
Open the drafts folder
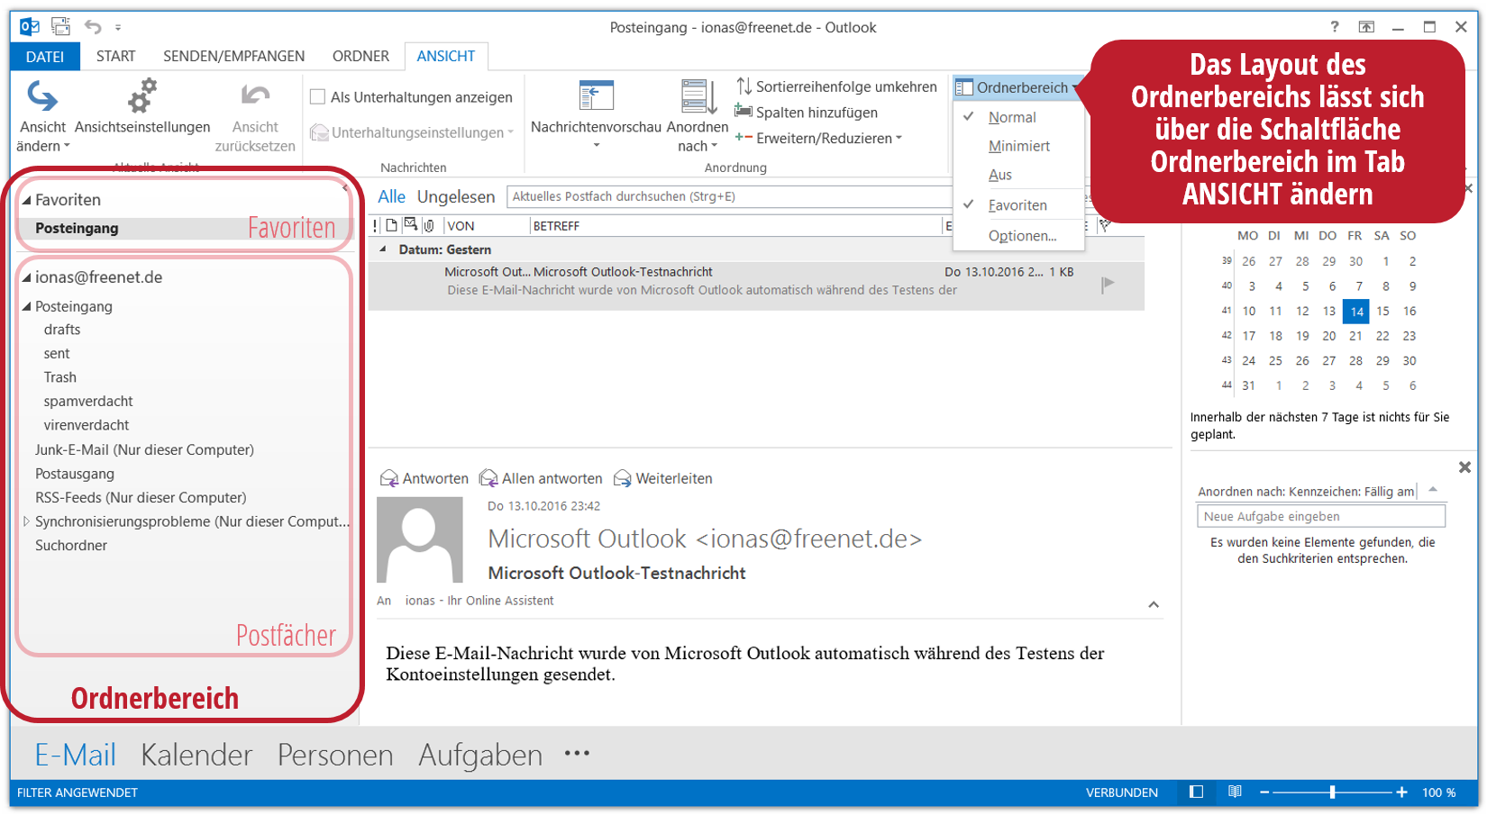point(62,330)
